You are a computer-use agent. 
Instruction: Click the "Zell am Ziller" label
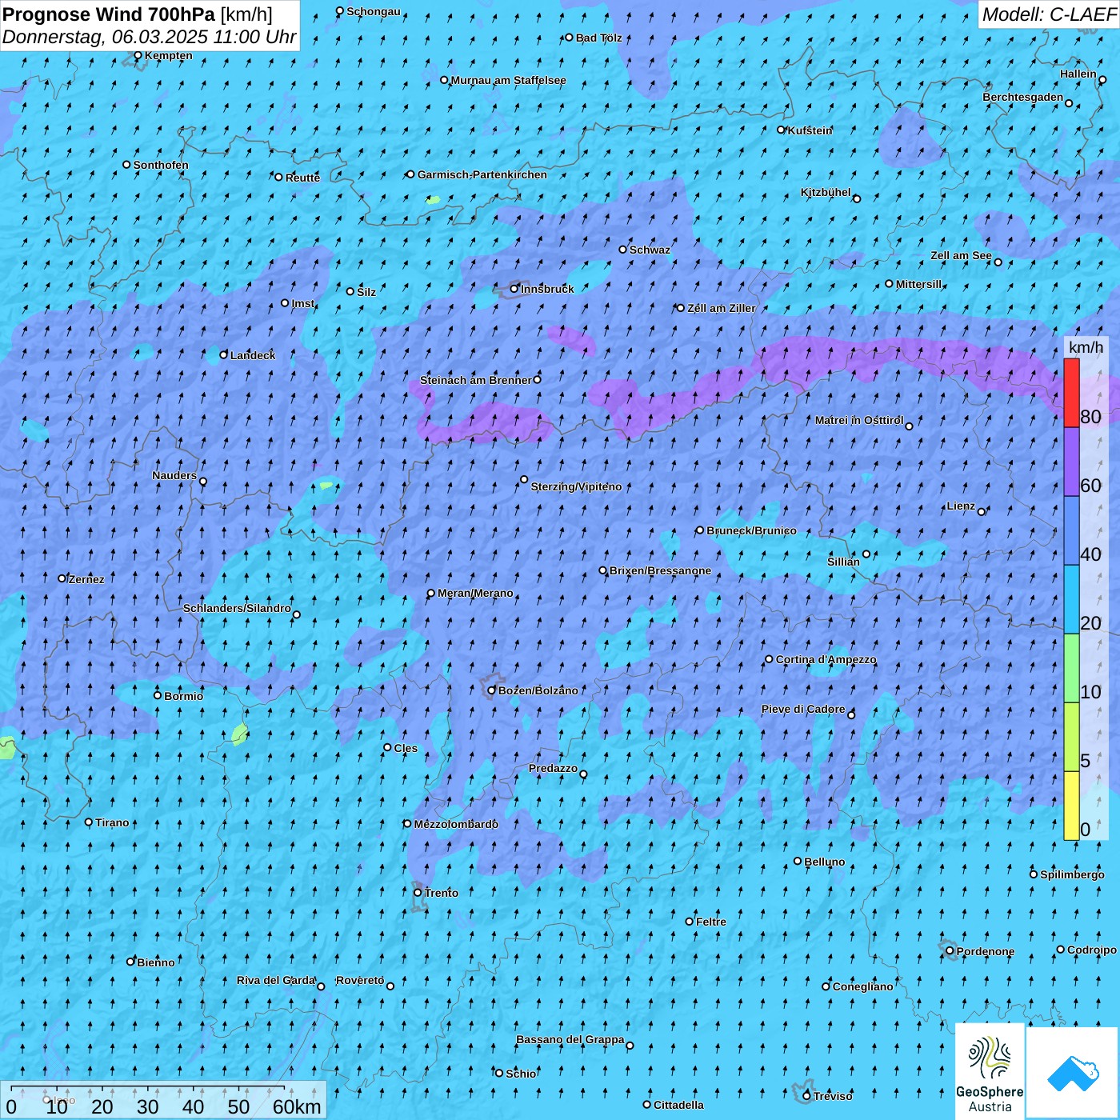click(721, 308)
